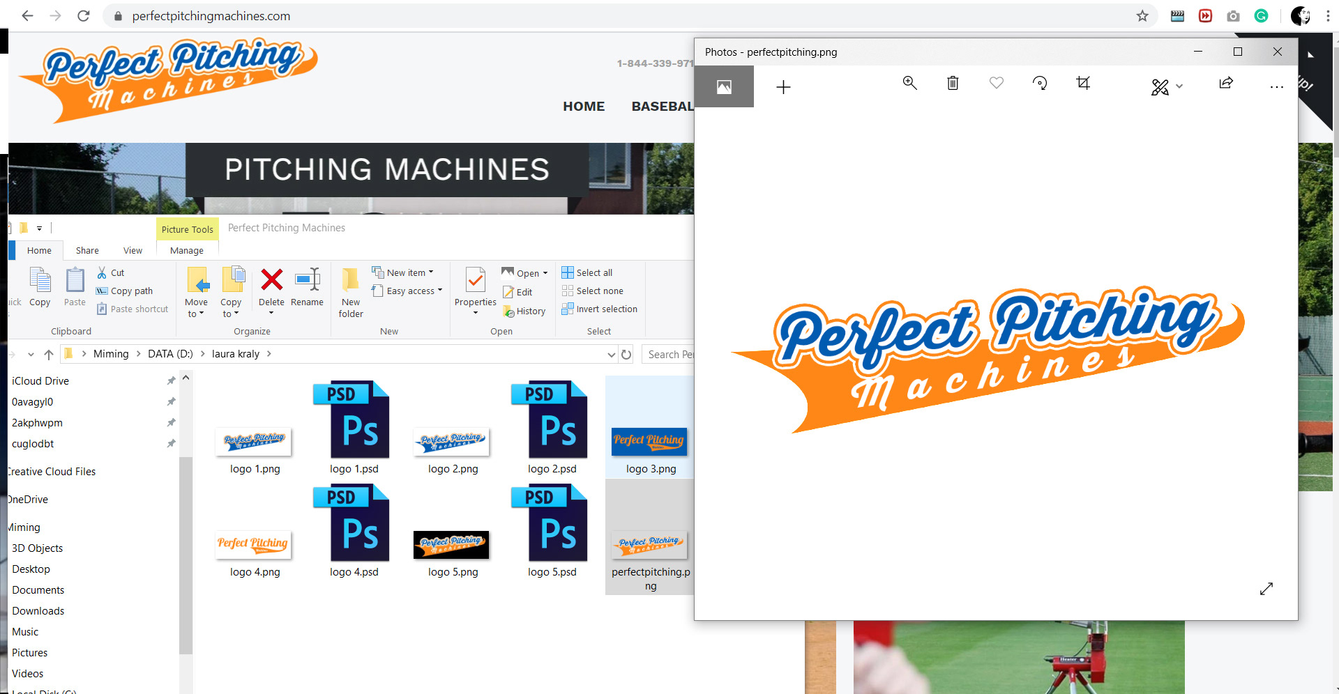Delete the photo with the trash icon

pyautogui.click(x=953, y=84)
